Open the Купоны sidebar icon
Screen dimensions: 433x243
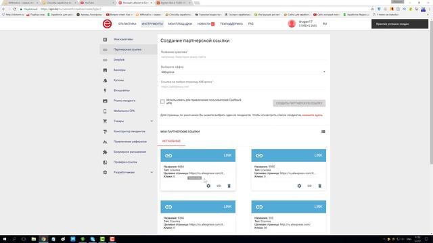pos(105,80)
